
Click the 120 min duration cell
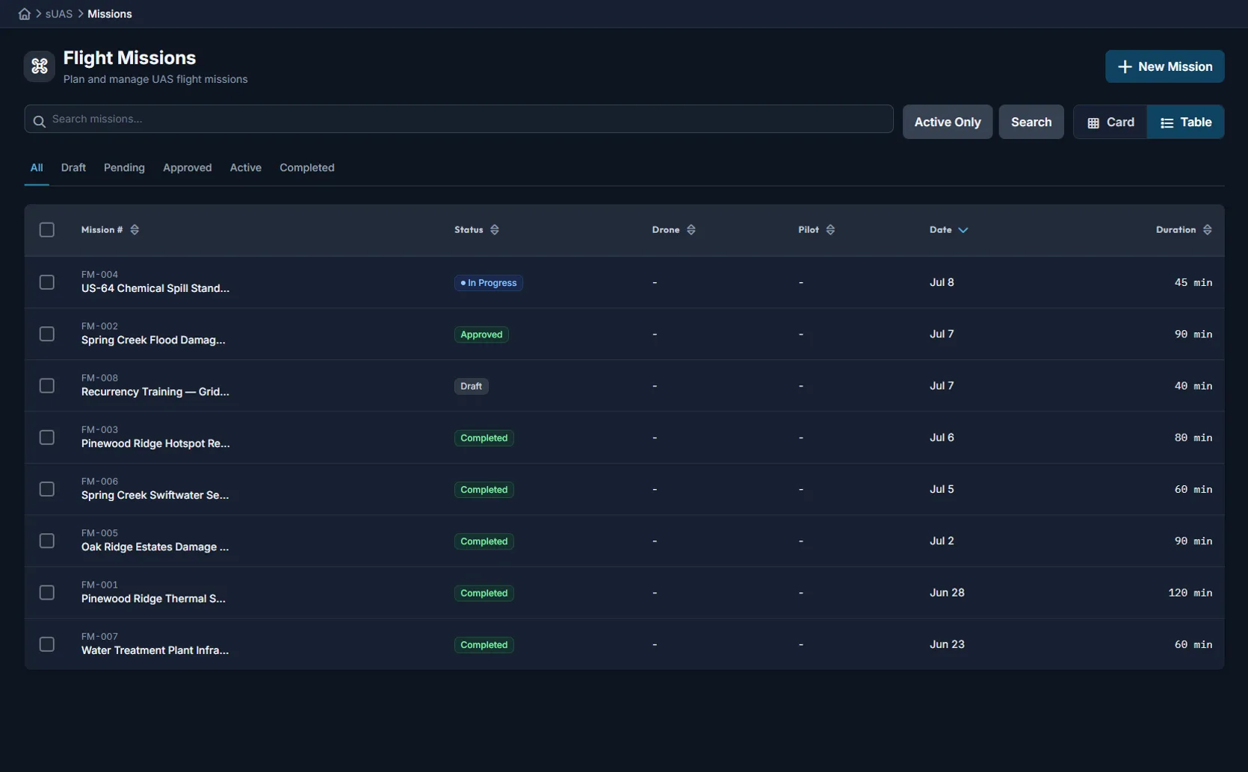[x=1190, y=593]
